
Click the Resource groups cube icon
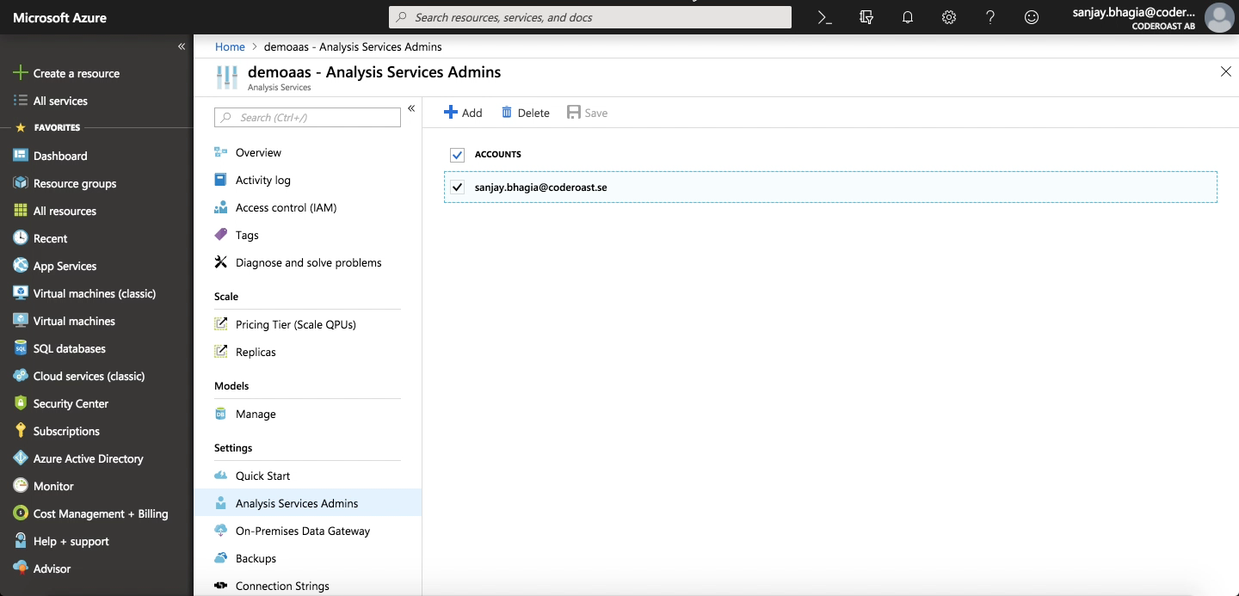coord(21,183)
